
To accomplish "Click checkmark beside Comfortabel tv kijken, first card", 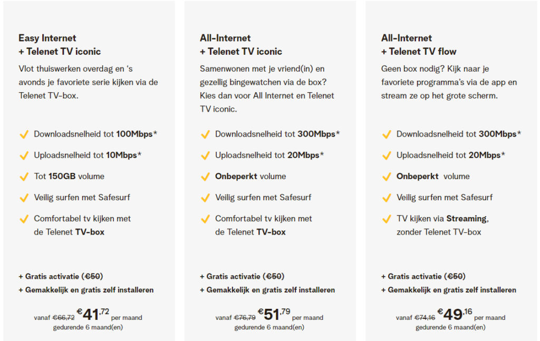I will 24,219.
